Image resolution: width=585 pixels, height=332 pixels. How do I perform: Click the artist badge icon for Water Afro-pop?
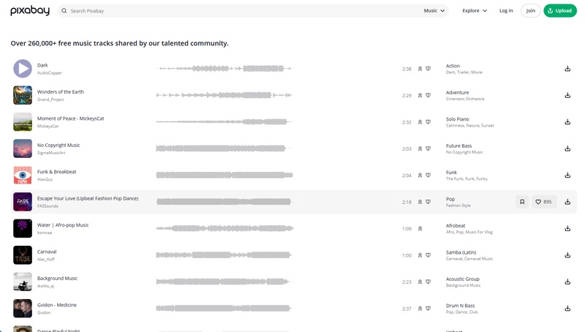point(420,229)
